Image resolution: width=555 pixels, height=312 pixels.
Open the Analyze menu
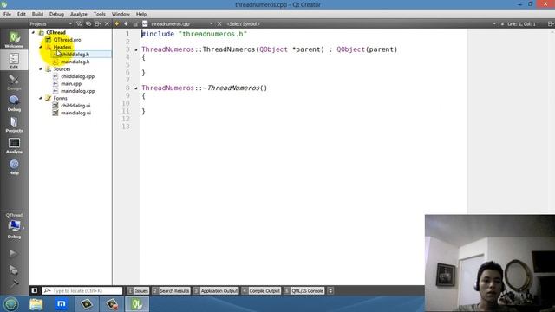point(79,14)
